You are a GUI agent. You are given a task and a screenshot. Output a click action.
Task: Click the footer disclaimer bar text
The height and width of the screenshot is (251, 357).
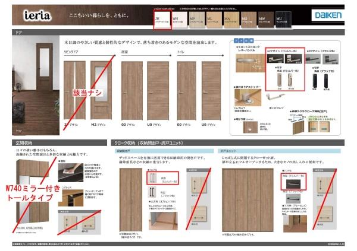tap(51, 244)
